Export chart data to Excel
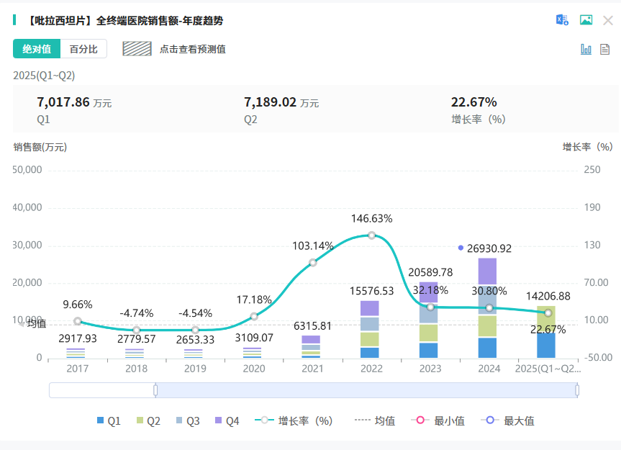This screenshot has width=621, height=450. [562, 20]
